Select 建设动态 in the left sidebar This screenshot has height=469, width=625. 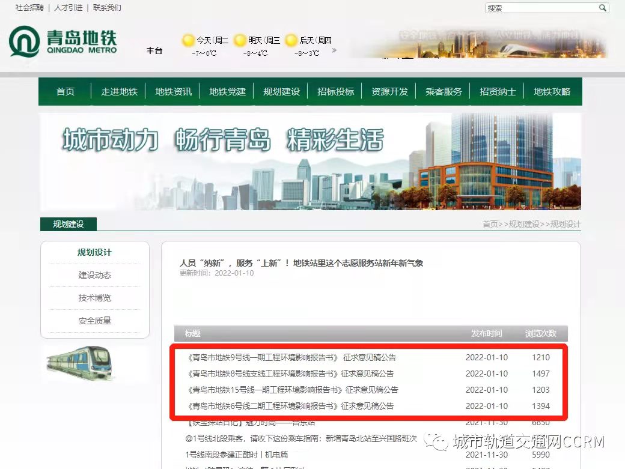pos(95,275)
